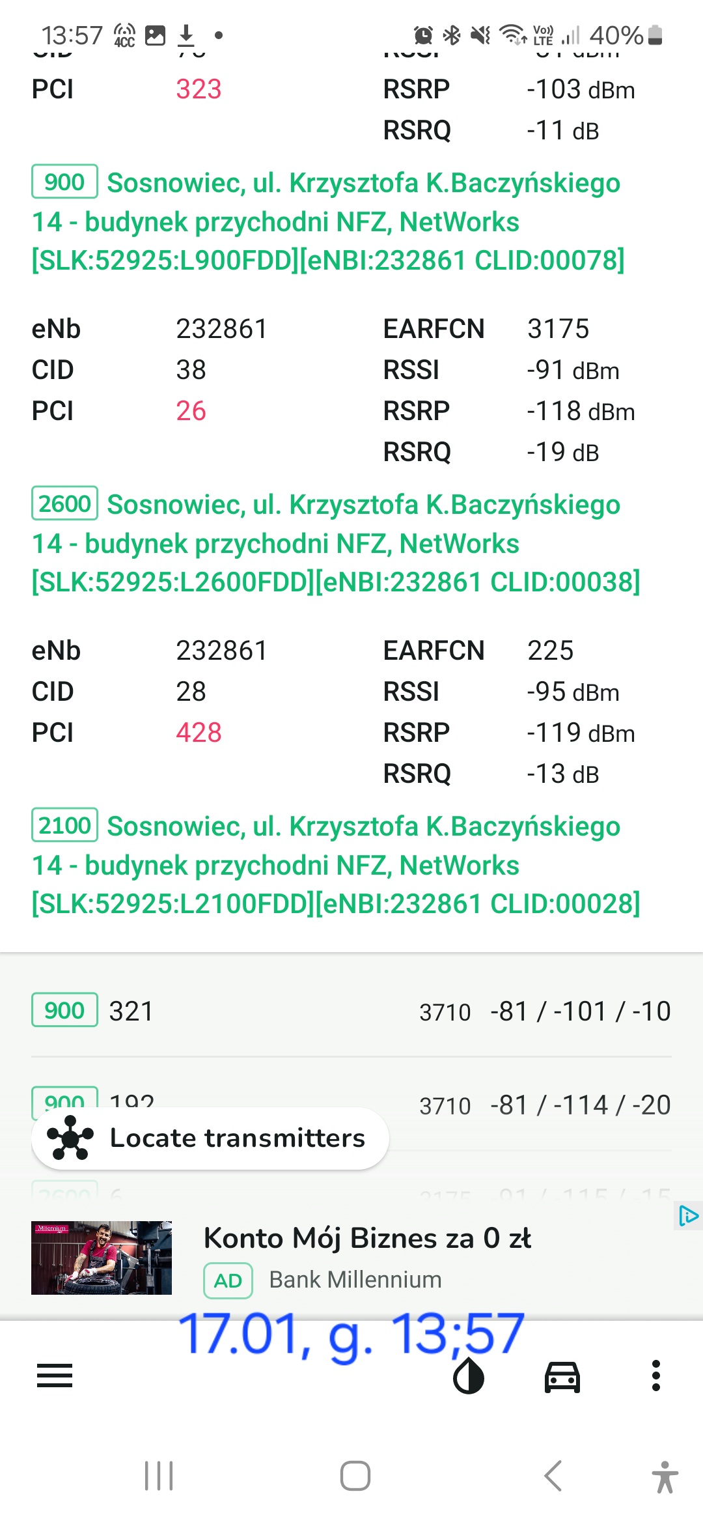Image resolution: width=703 pixels, height=1524 pixels.
Task: Open the hamburger navigation menu
Action: (x=55, y=1376)
